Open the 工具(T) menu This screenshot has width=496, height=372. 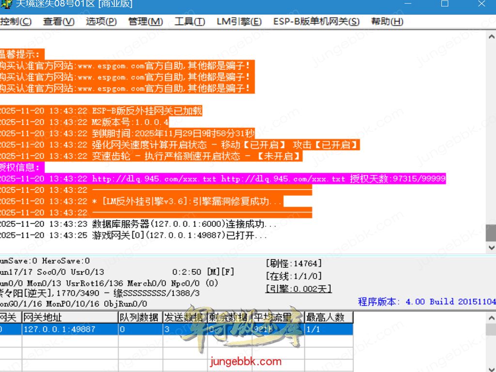[189, 21]
